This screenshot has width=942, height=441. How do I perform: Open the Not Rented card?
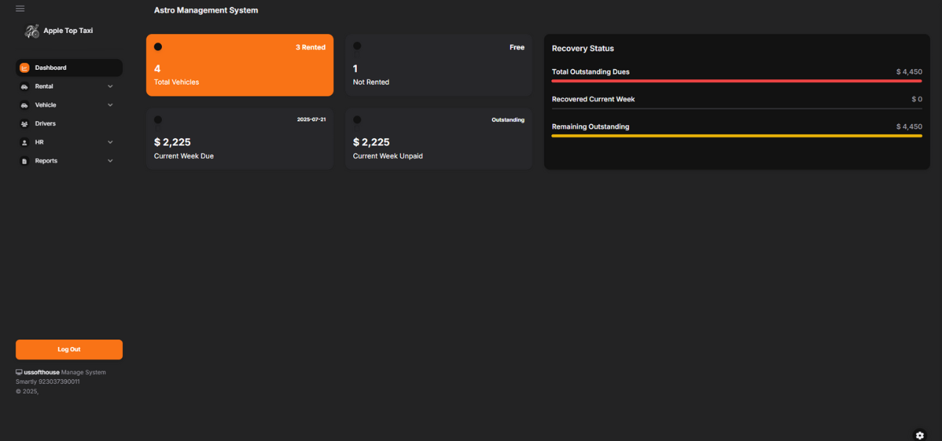point(439,65)
